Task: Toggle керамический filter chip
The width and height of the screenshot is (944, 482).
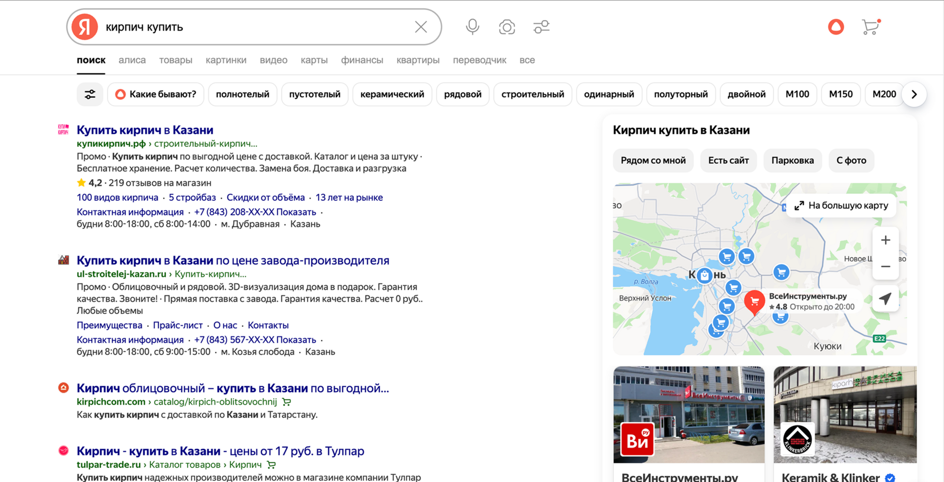Action: (392, 94)
